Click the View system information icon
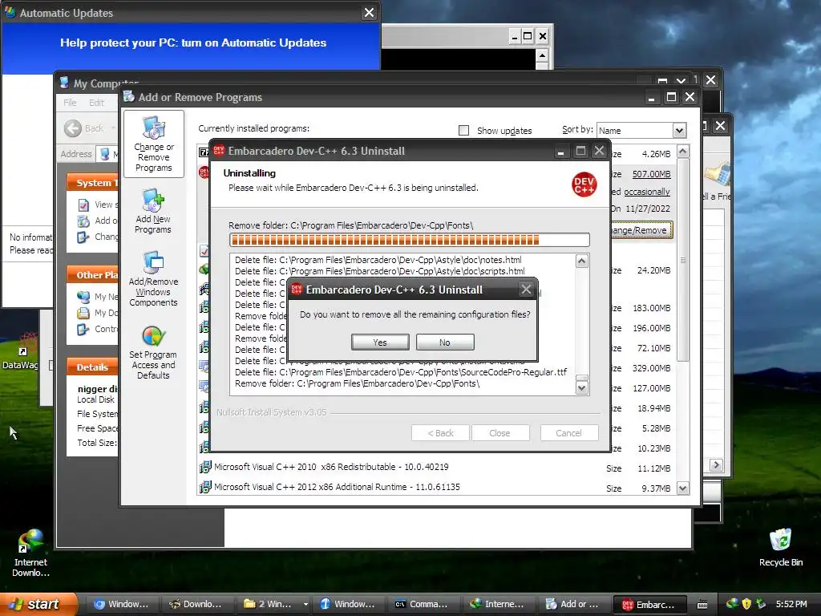This screenshot has width=821, height=616. tap(83, 205)
